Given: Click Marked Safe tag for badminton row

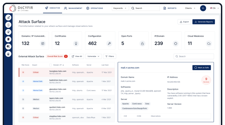Looking at the screenshot, I should pos(38,81).
